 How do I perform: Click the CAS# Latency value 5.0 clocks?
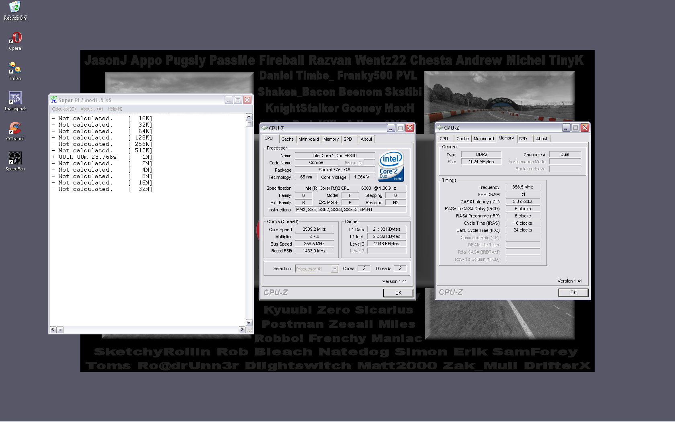point(523,202)
